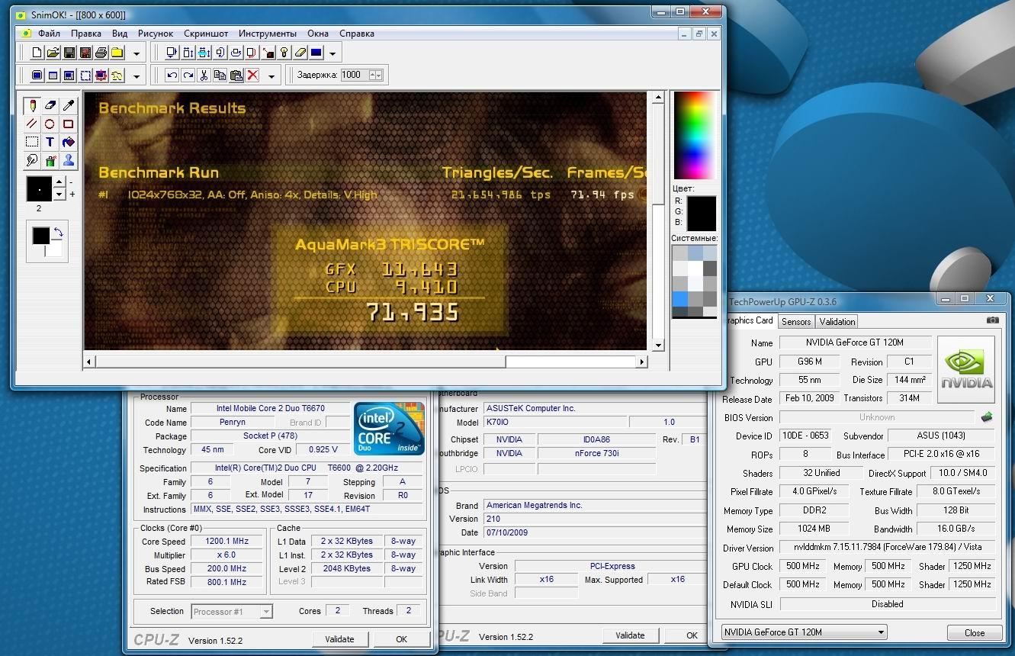1015x656 pixels.
Task: Expand the file toolbar options arrow
Action: click(x=137, y=53)
